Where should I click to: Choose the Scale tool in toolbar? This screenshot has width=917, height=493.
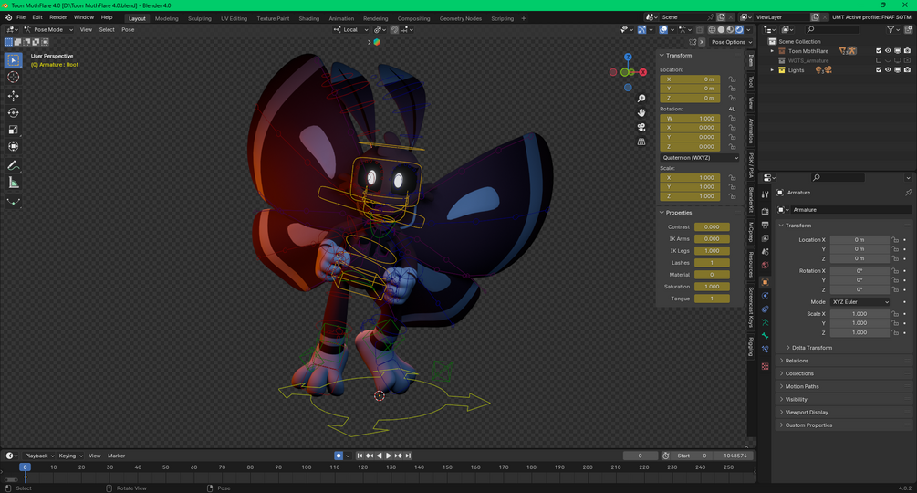pyautogui.click(x=14, y=130)
